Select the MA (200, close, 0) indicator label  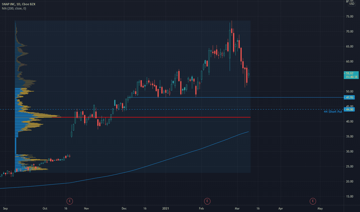point(14,8)
